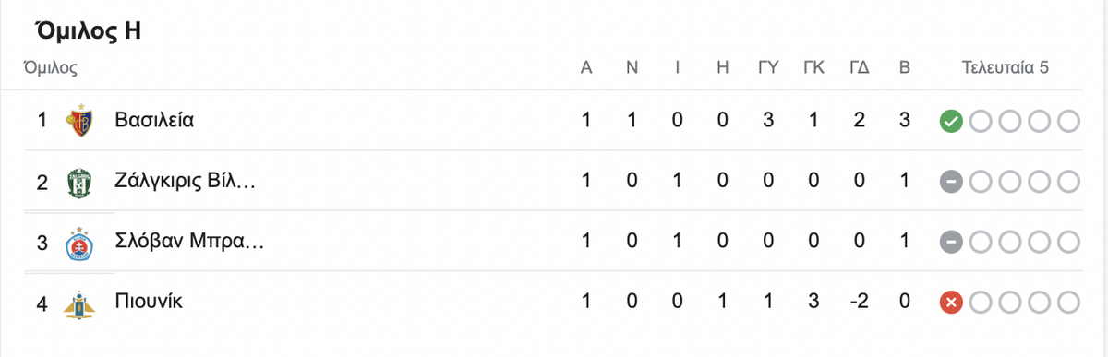Click the Όμιλος column header label

click(x=50, y=68)
